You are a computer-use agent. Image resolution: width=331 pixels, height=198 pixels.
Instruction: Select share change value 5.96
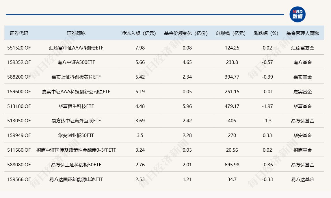[x=187, y=106]
